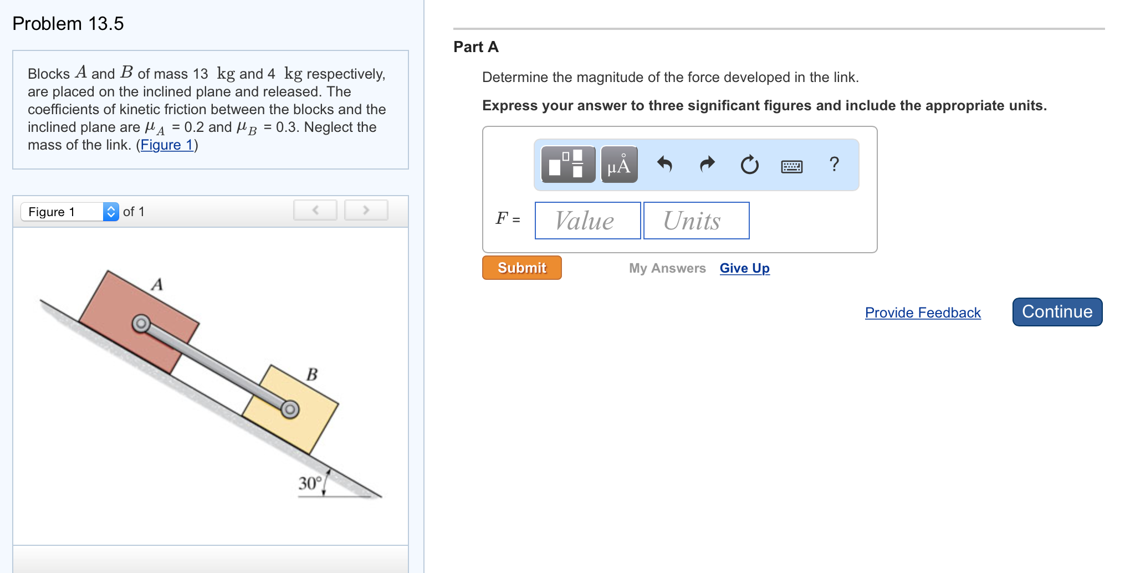Open the templates/fraction math palette
The width and height of the screenshot is (1125, 573).
pyautogui.click(x=568, y=165)
